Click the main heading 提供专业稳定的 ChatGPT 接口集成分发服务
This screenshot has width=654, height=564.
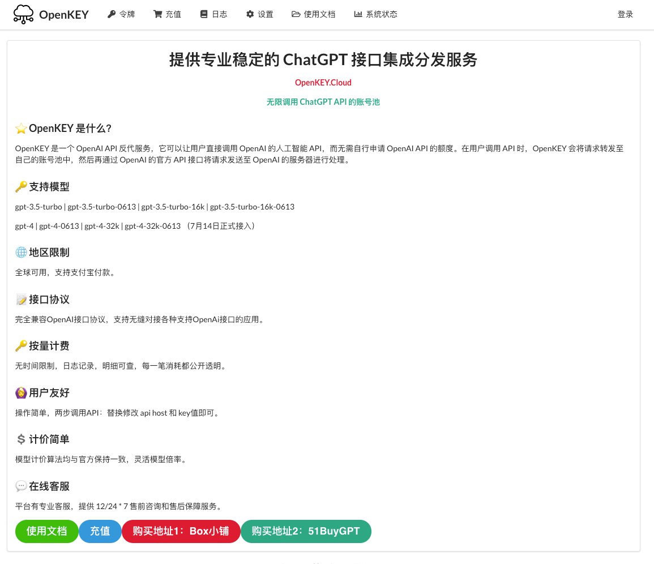323,59
